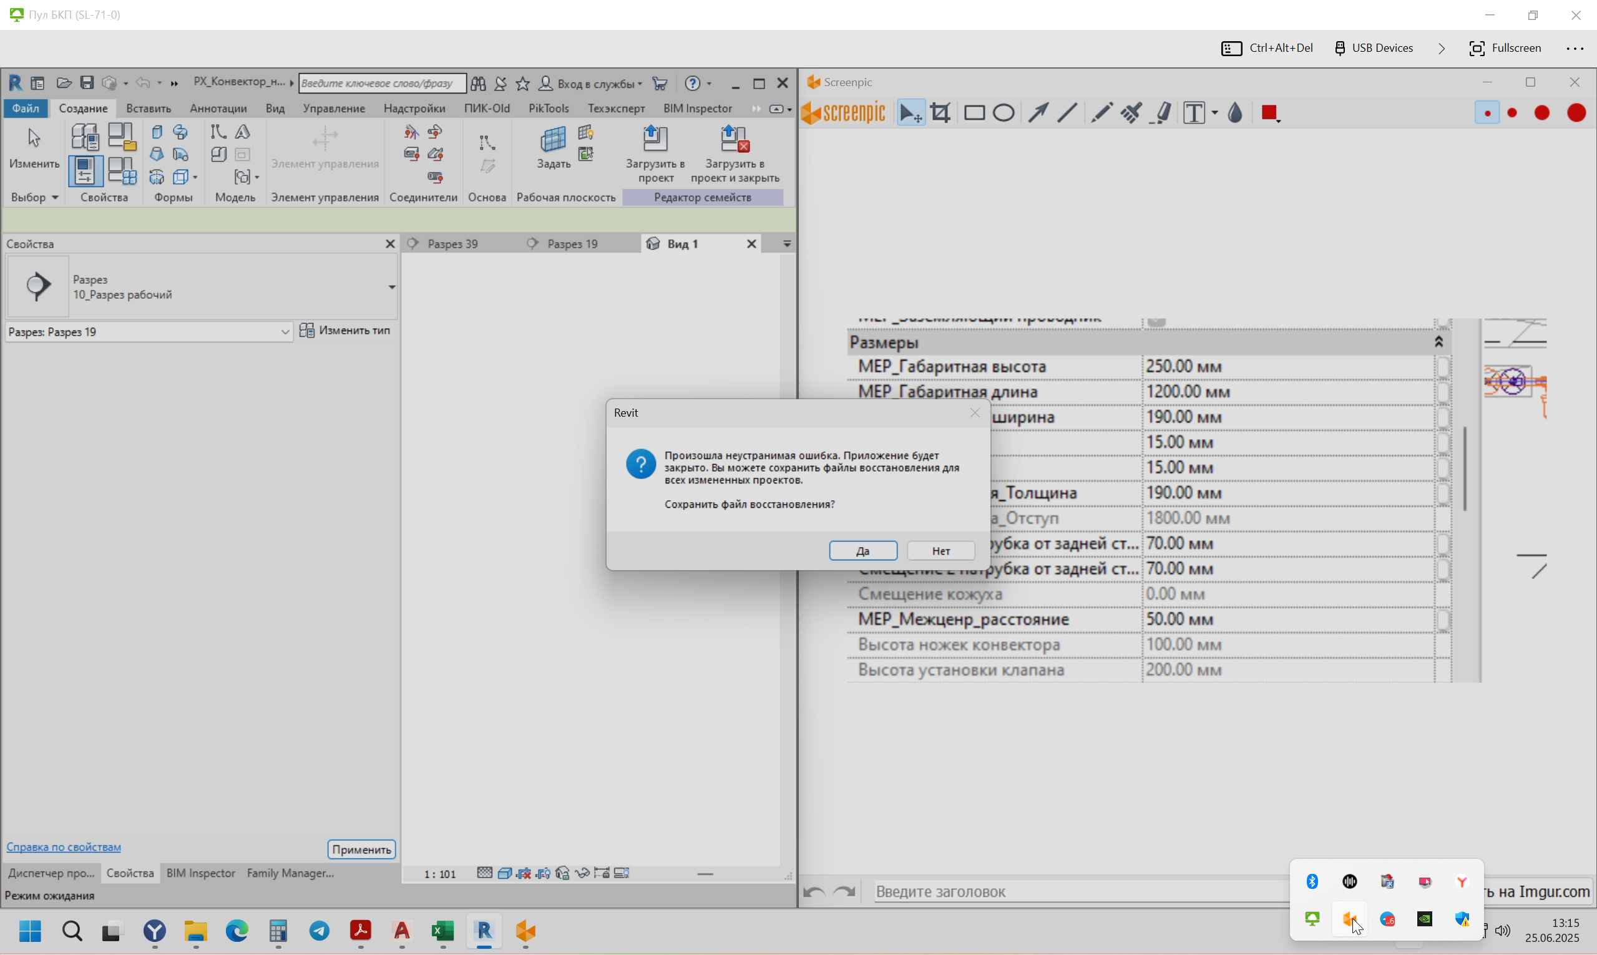Open the view tabs list dropdown arrow
1597x955 pixels.
click(786, 244)
